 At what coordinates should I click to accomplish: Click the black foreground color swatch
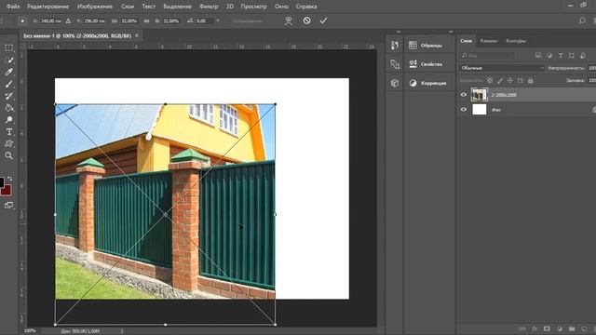click(x=2, y=181)
